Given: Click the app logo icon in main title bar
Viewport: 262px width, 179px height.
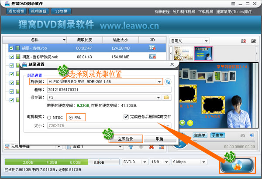Looking at the screenshot, I should (7, 3).
